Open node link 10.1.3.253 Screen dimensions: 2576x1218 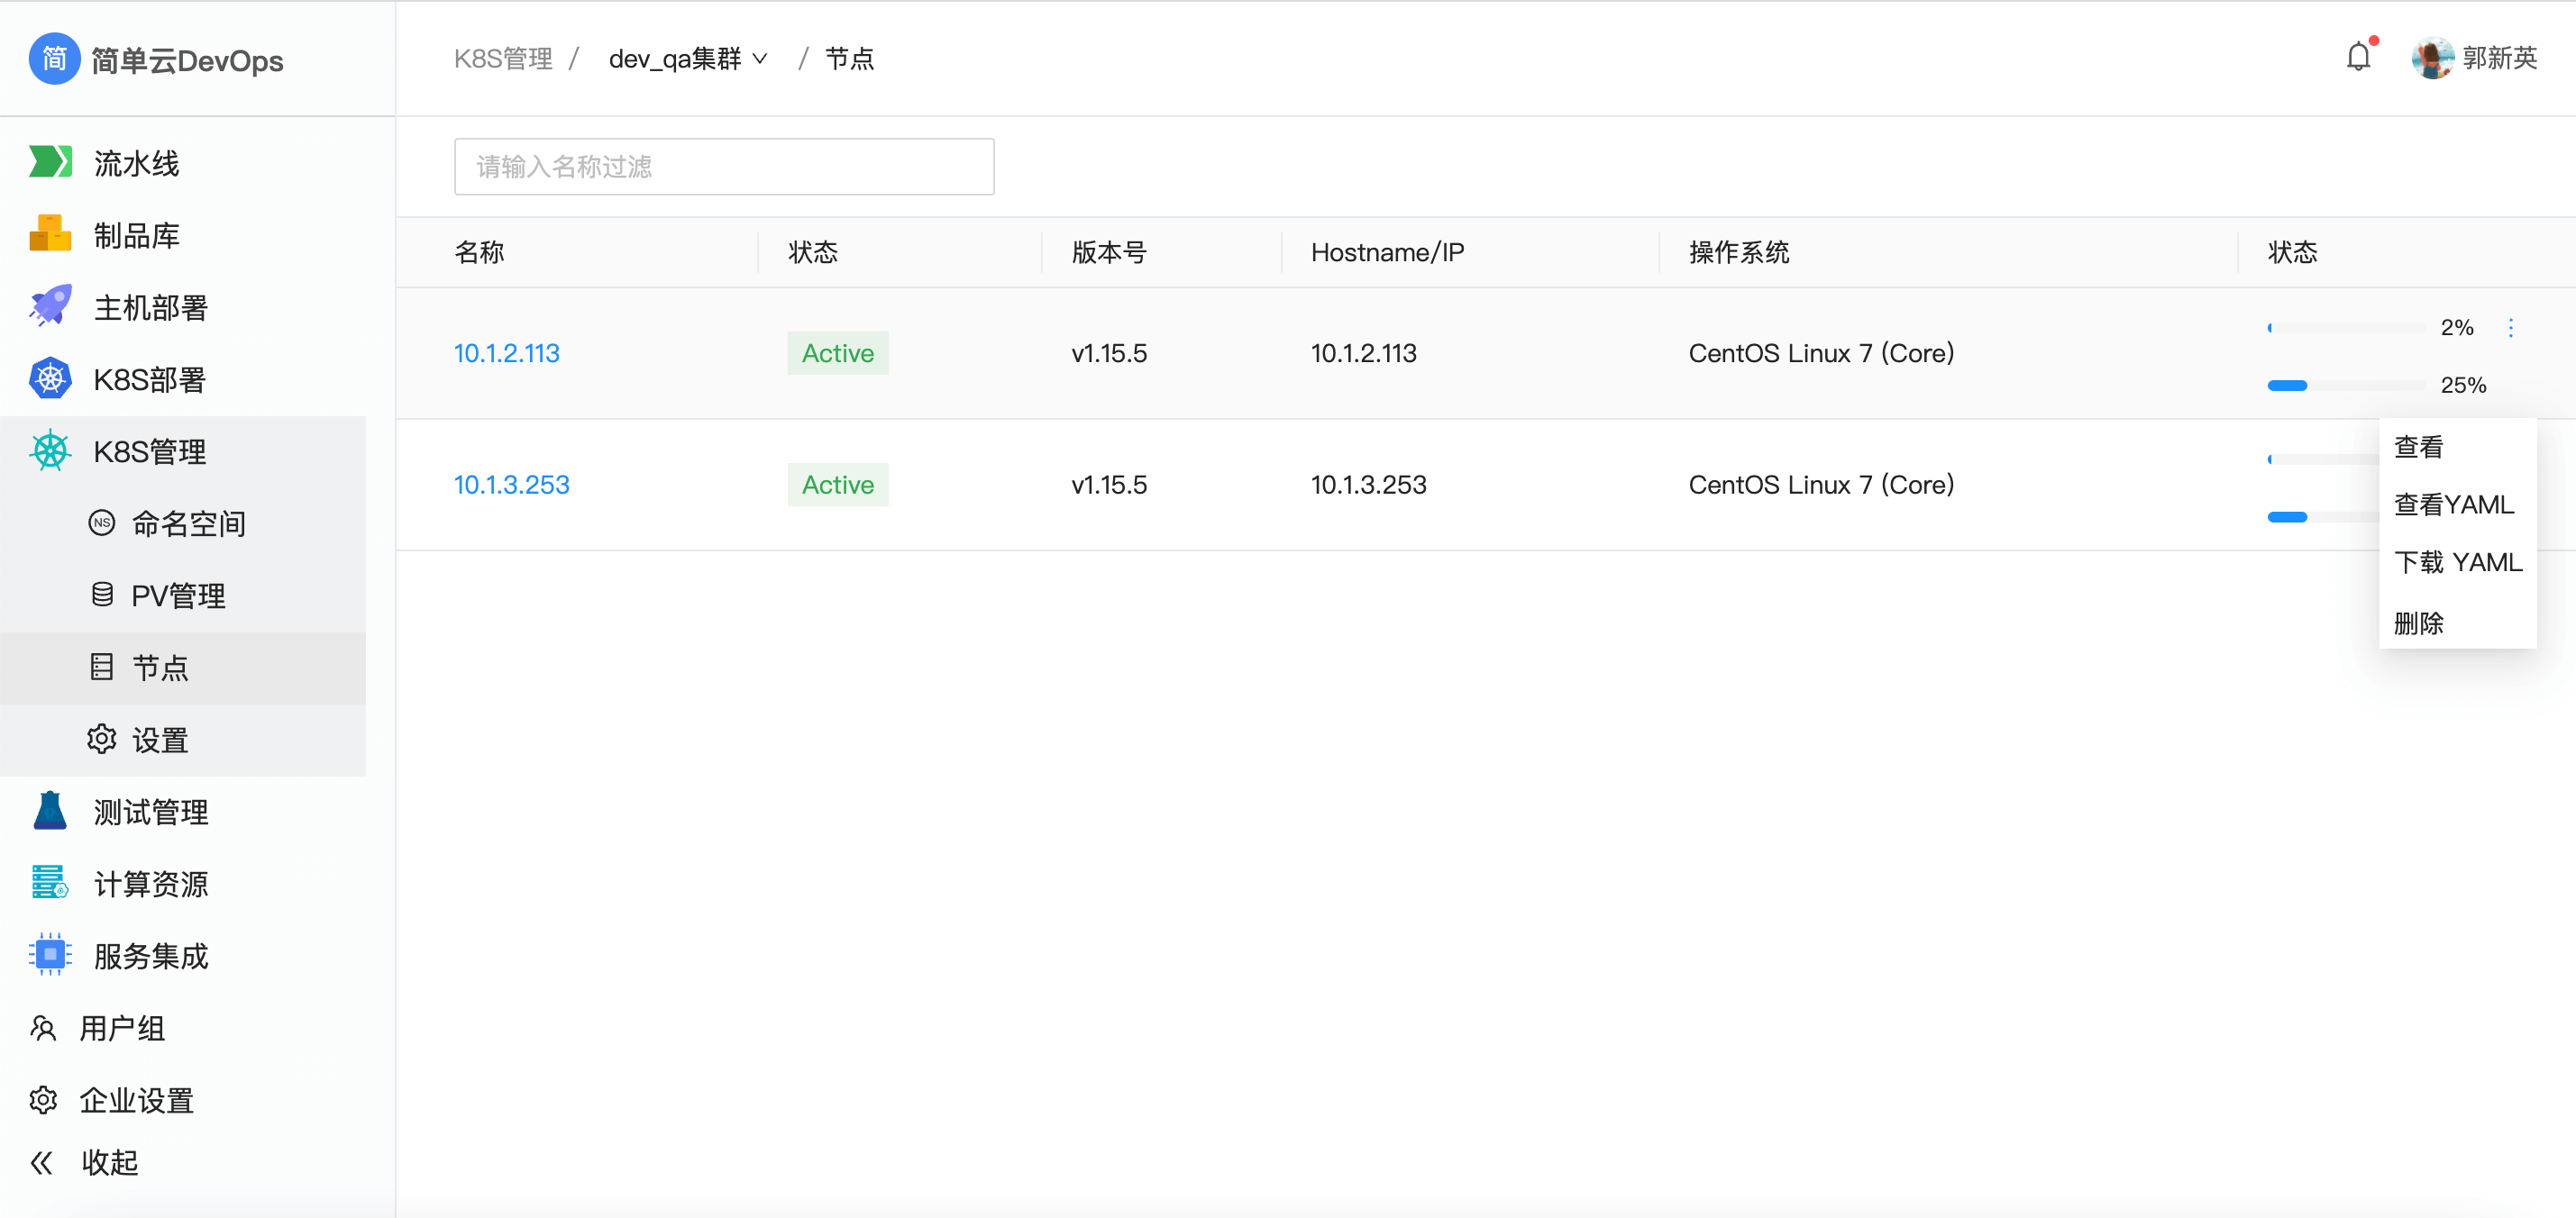click(511, 485)
